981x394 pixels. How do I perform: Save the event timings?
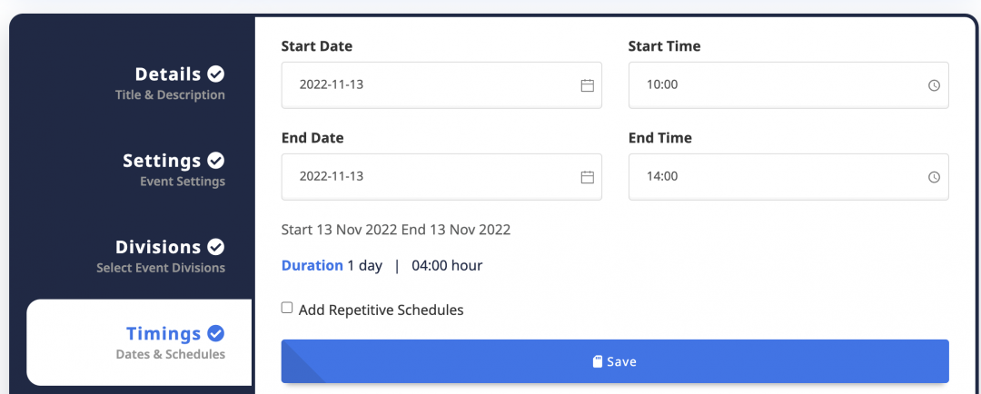pyautogui.click(x=615, y=361)
